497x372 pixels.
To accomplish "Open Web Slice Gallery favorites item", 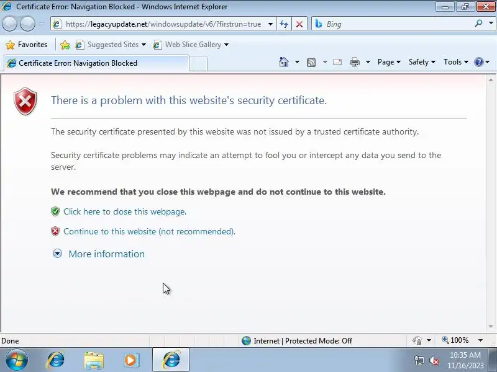I will (191, 45).
